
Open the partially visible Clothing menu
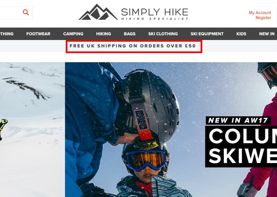7,34
